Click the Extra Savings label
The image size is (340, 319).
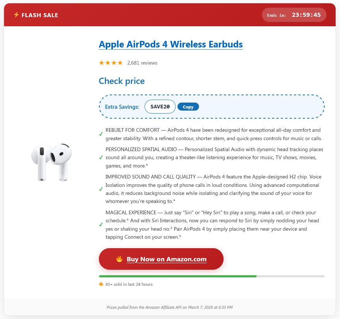122,107
